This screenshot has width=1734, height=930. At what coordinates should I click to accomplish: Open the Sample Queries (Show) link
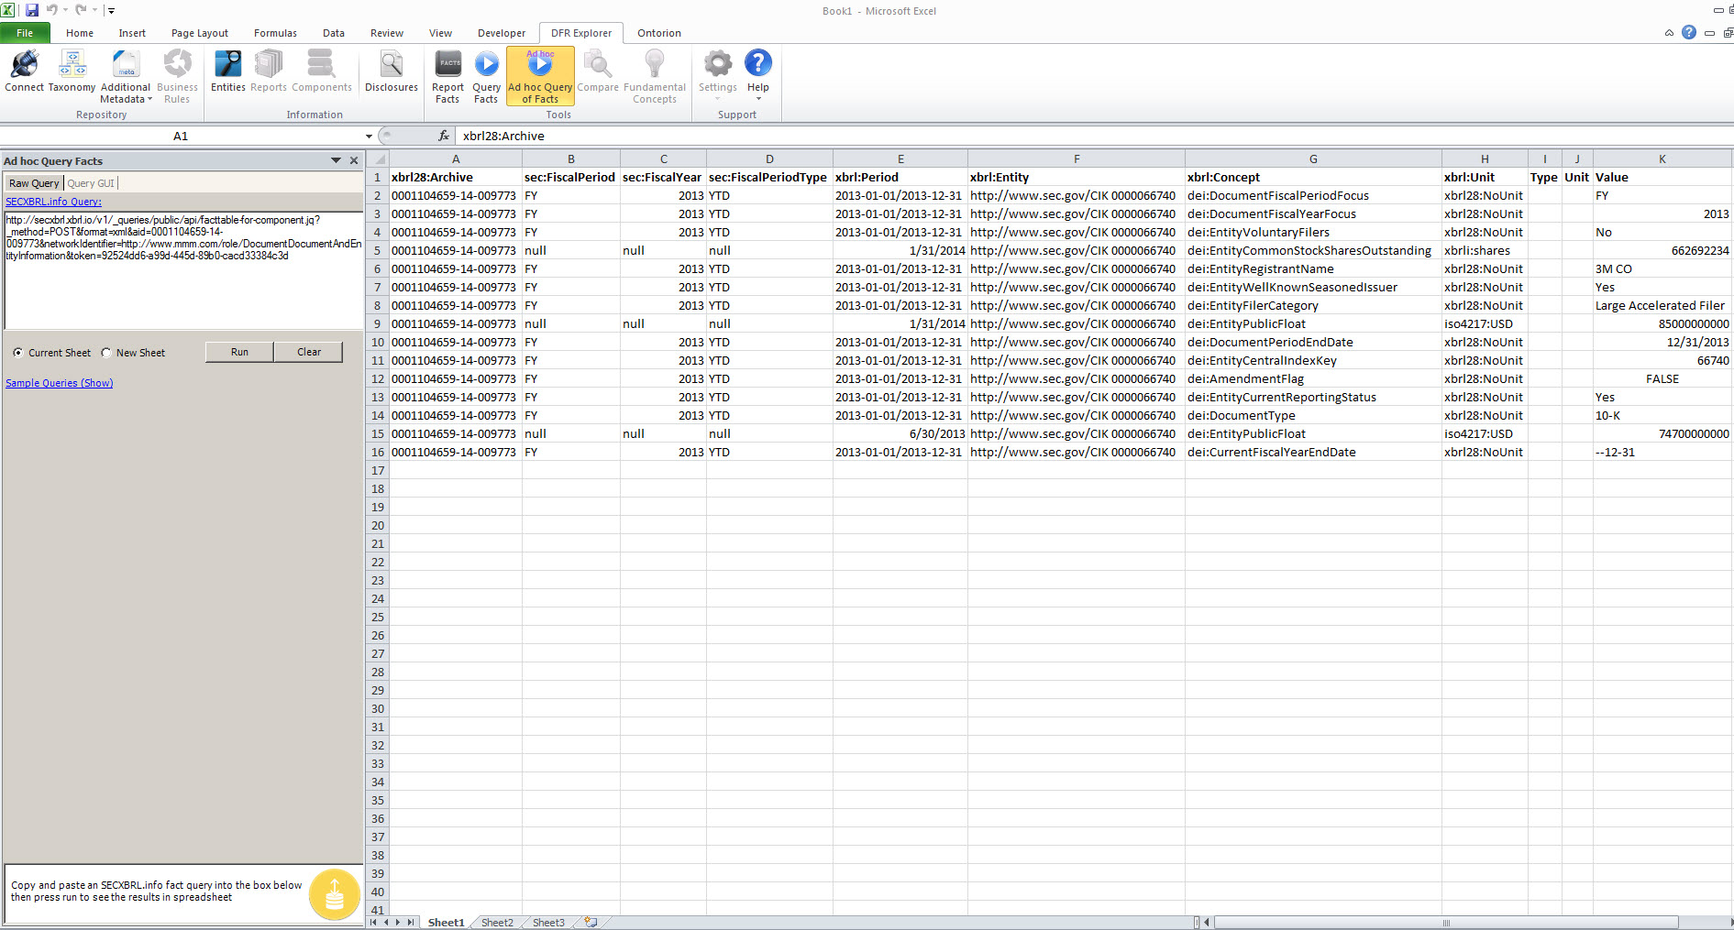[x=60, y=383]
